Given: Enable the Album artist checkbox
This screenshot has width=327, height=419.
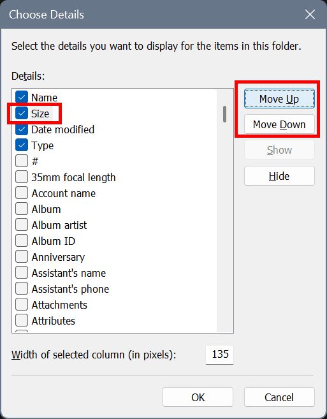Looking at the screenshot, I should pyautogui.click(x=22, y=225).
